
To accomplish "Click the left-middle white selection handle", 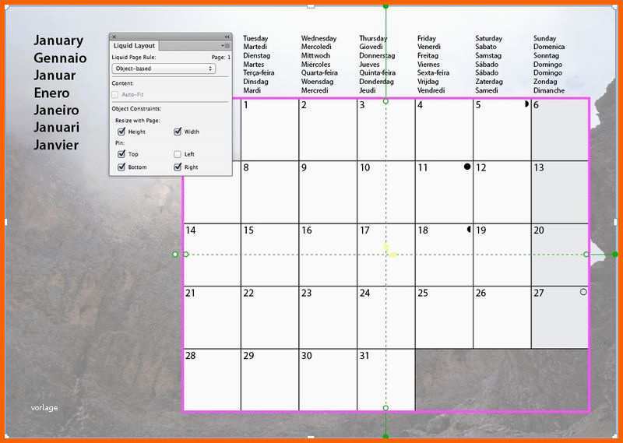I will pos(5,222).
